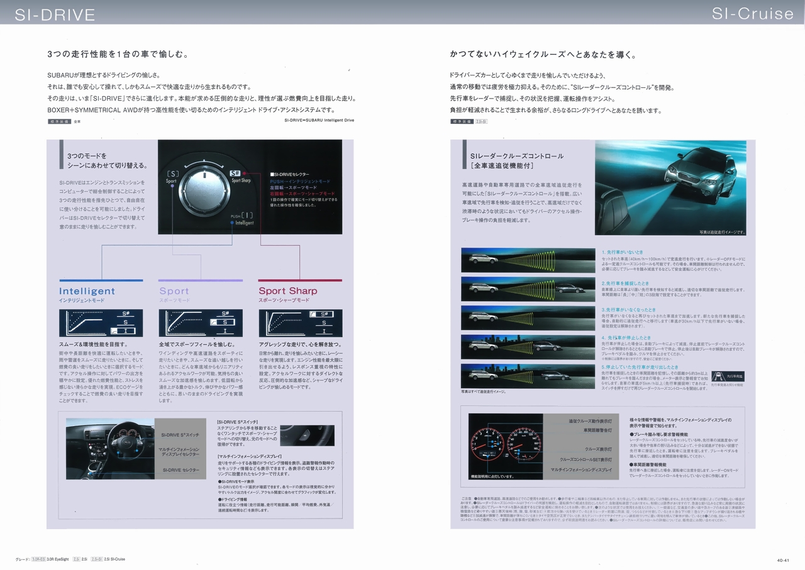
Task: Click the [マルチインフォメーションディスプレイ] paragraph heading
Action: [x=250, y=456]
